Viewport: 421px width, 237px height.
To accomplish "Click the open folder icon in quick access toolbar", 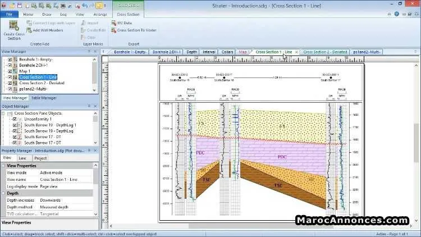I will [x=12, y=6].
